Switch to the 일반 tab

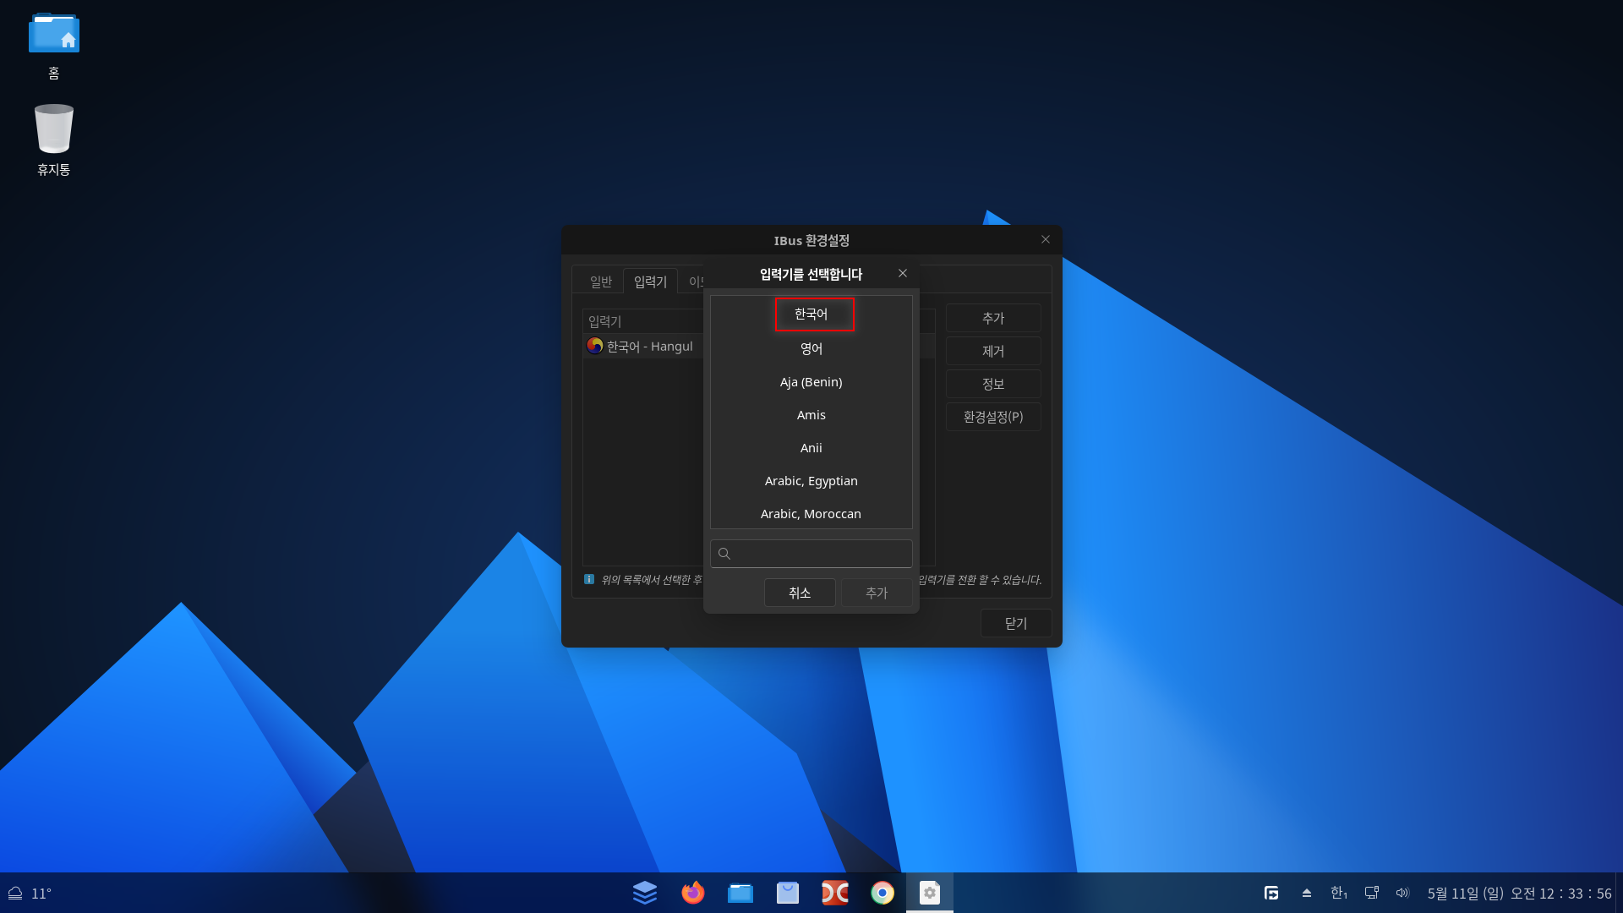point(600,282)
